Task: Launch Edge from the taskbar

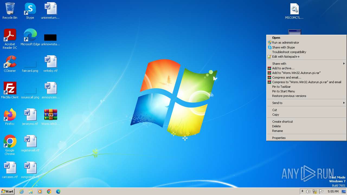Action: [x=58, y=191]
